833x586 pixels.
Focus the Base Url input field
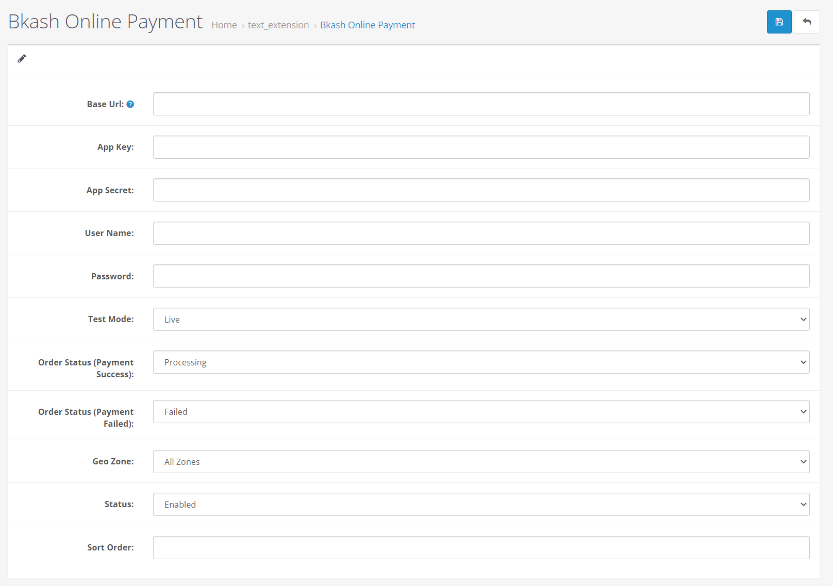(481, 104)
